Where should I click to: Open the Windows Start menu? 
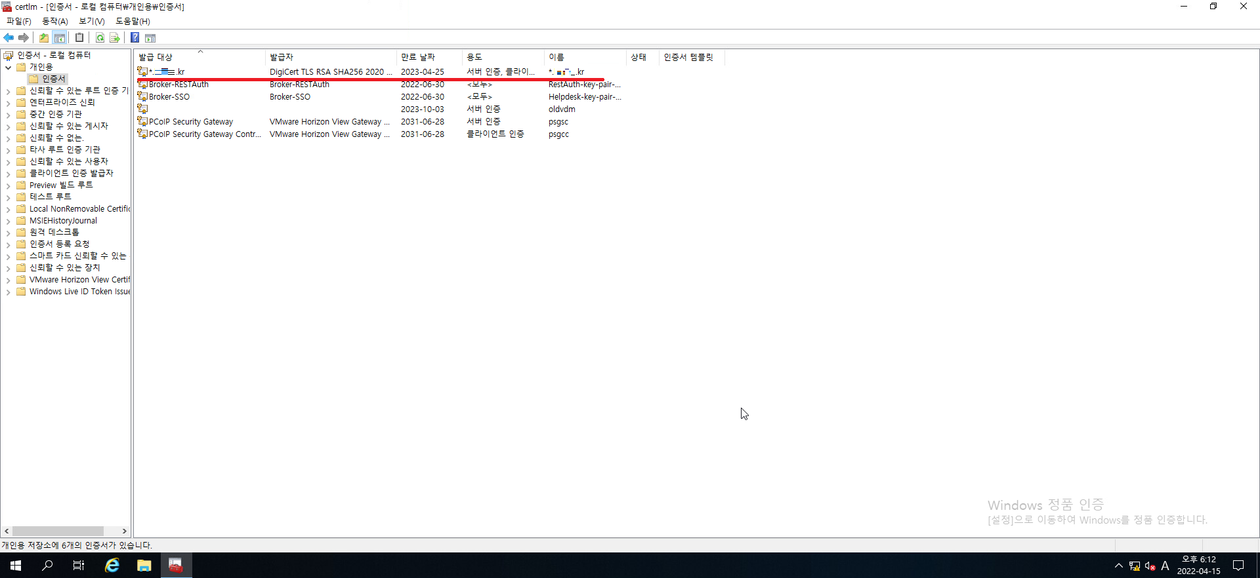click(16, 565)
